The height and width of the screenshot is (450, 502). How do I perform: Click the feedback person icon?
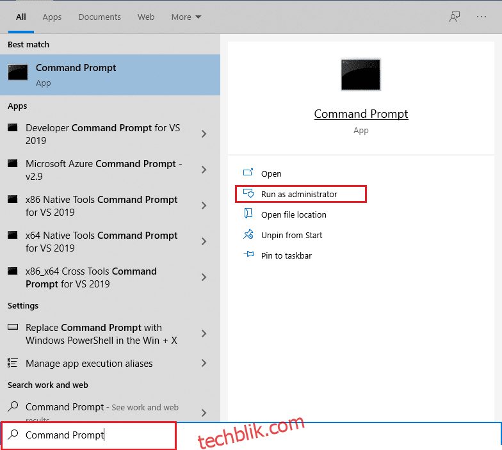coord(455,17)
